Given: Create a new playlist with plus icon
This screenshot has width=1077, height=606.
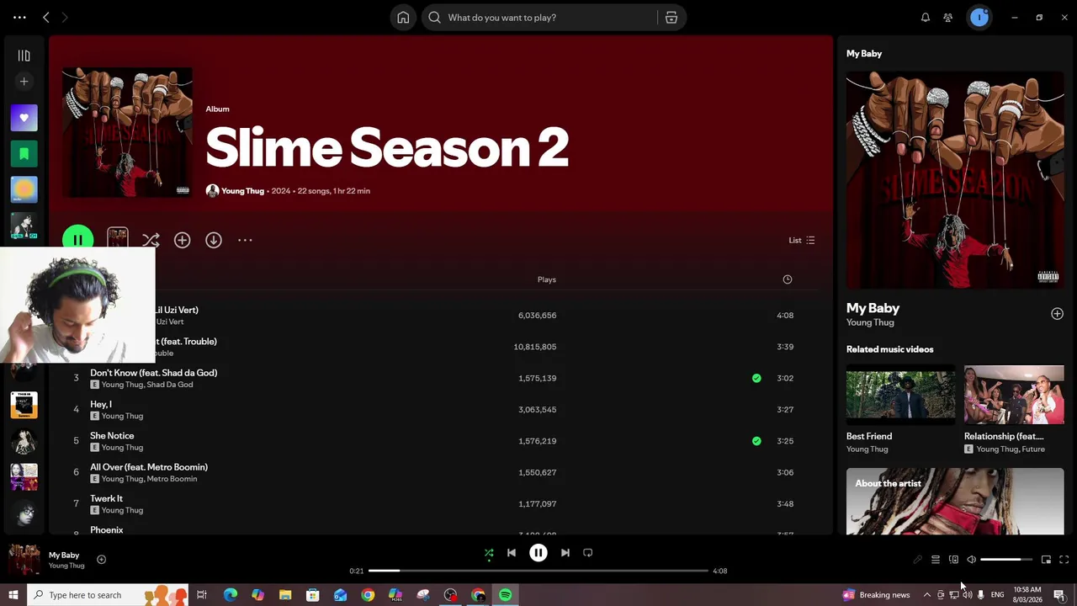Looking at the screenshot, I should [x=24, y=82].
